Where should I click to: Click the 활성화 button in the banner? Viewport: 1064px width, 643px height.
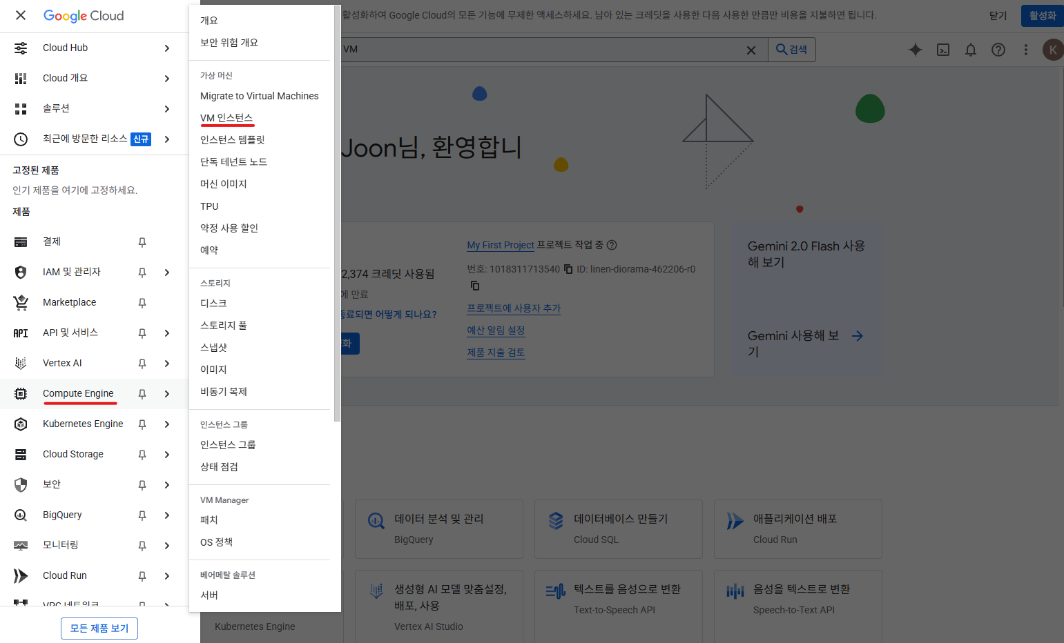(x=1043, y=15)
